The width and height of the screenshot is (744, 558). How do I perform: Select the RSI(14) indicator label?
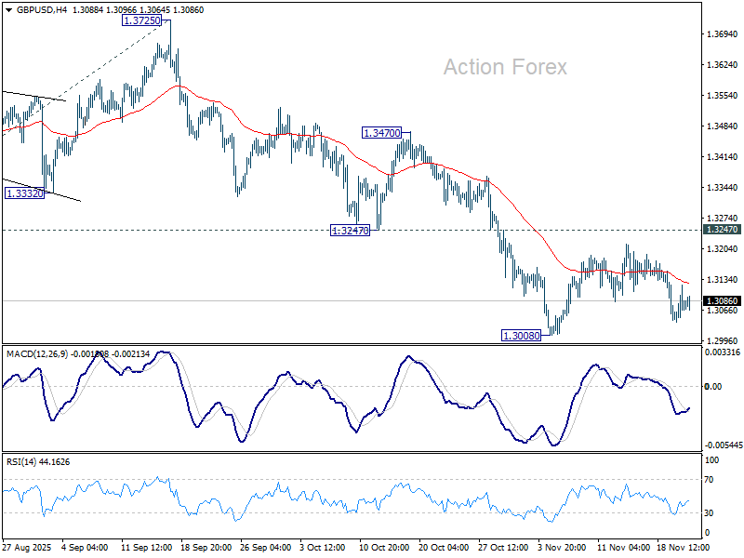pos(21,461)
